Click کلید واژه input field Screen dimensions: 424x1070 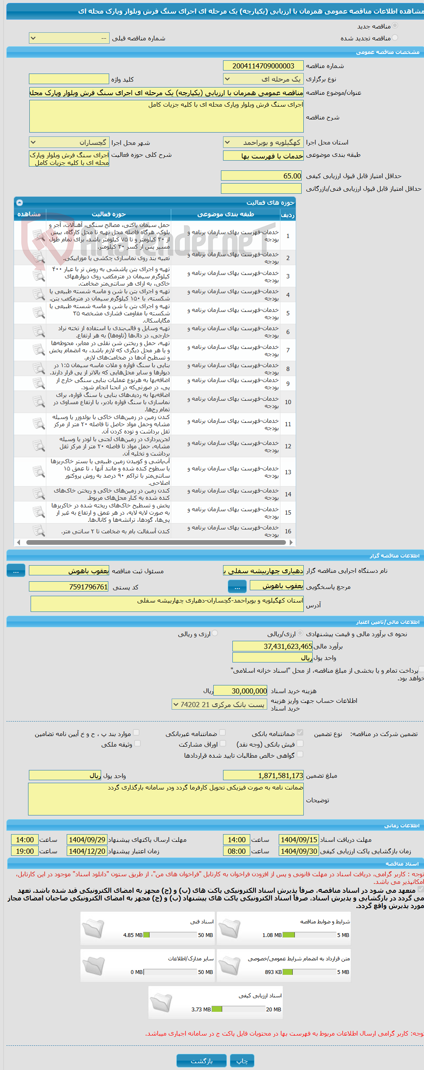pyautogui.click(x=69, y=79)
